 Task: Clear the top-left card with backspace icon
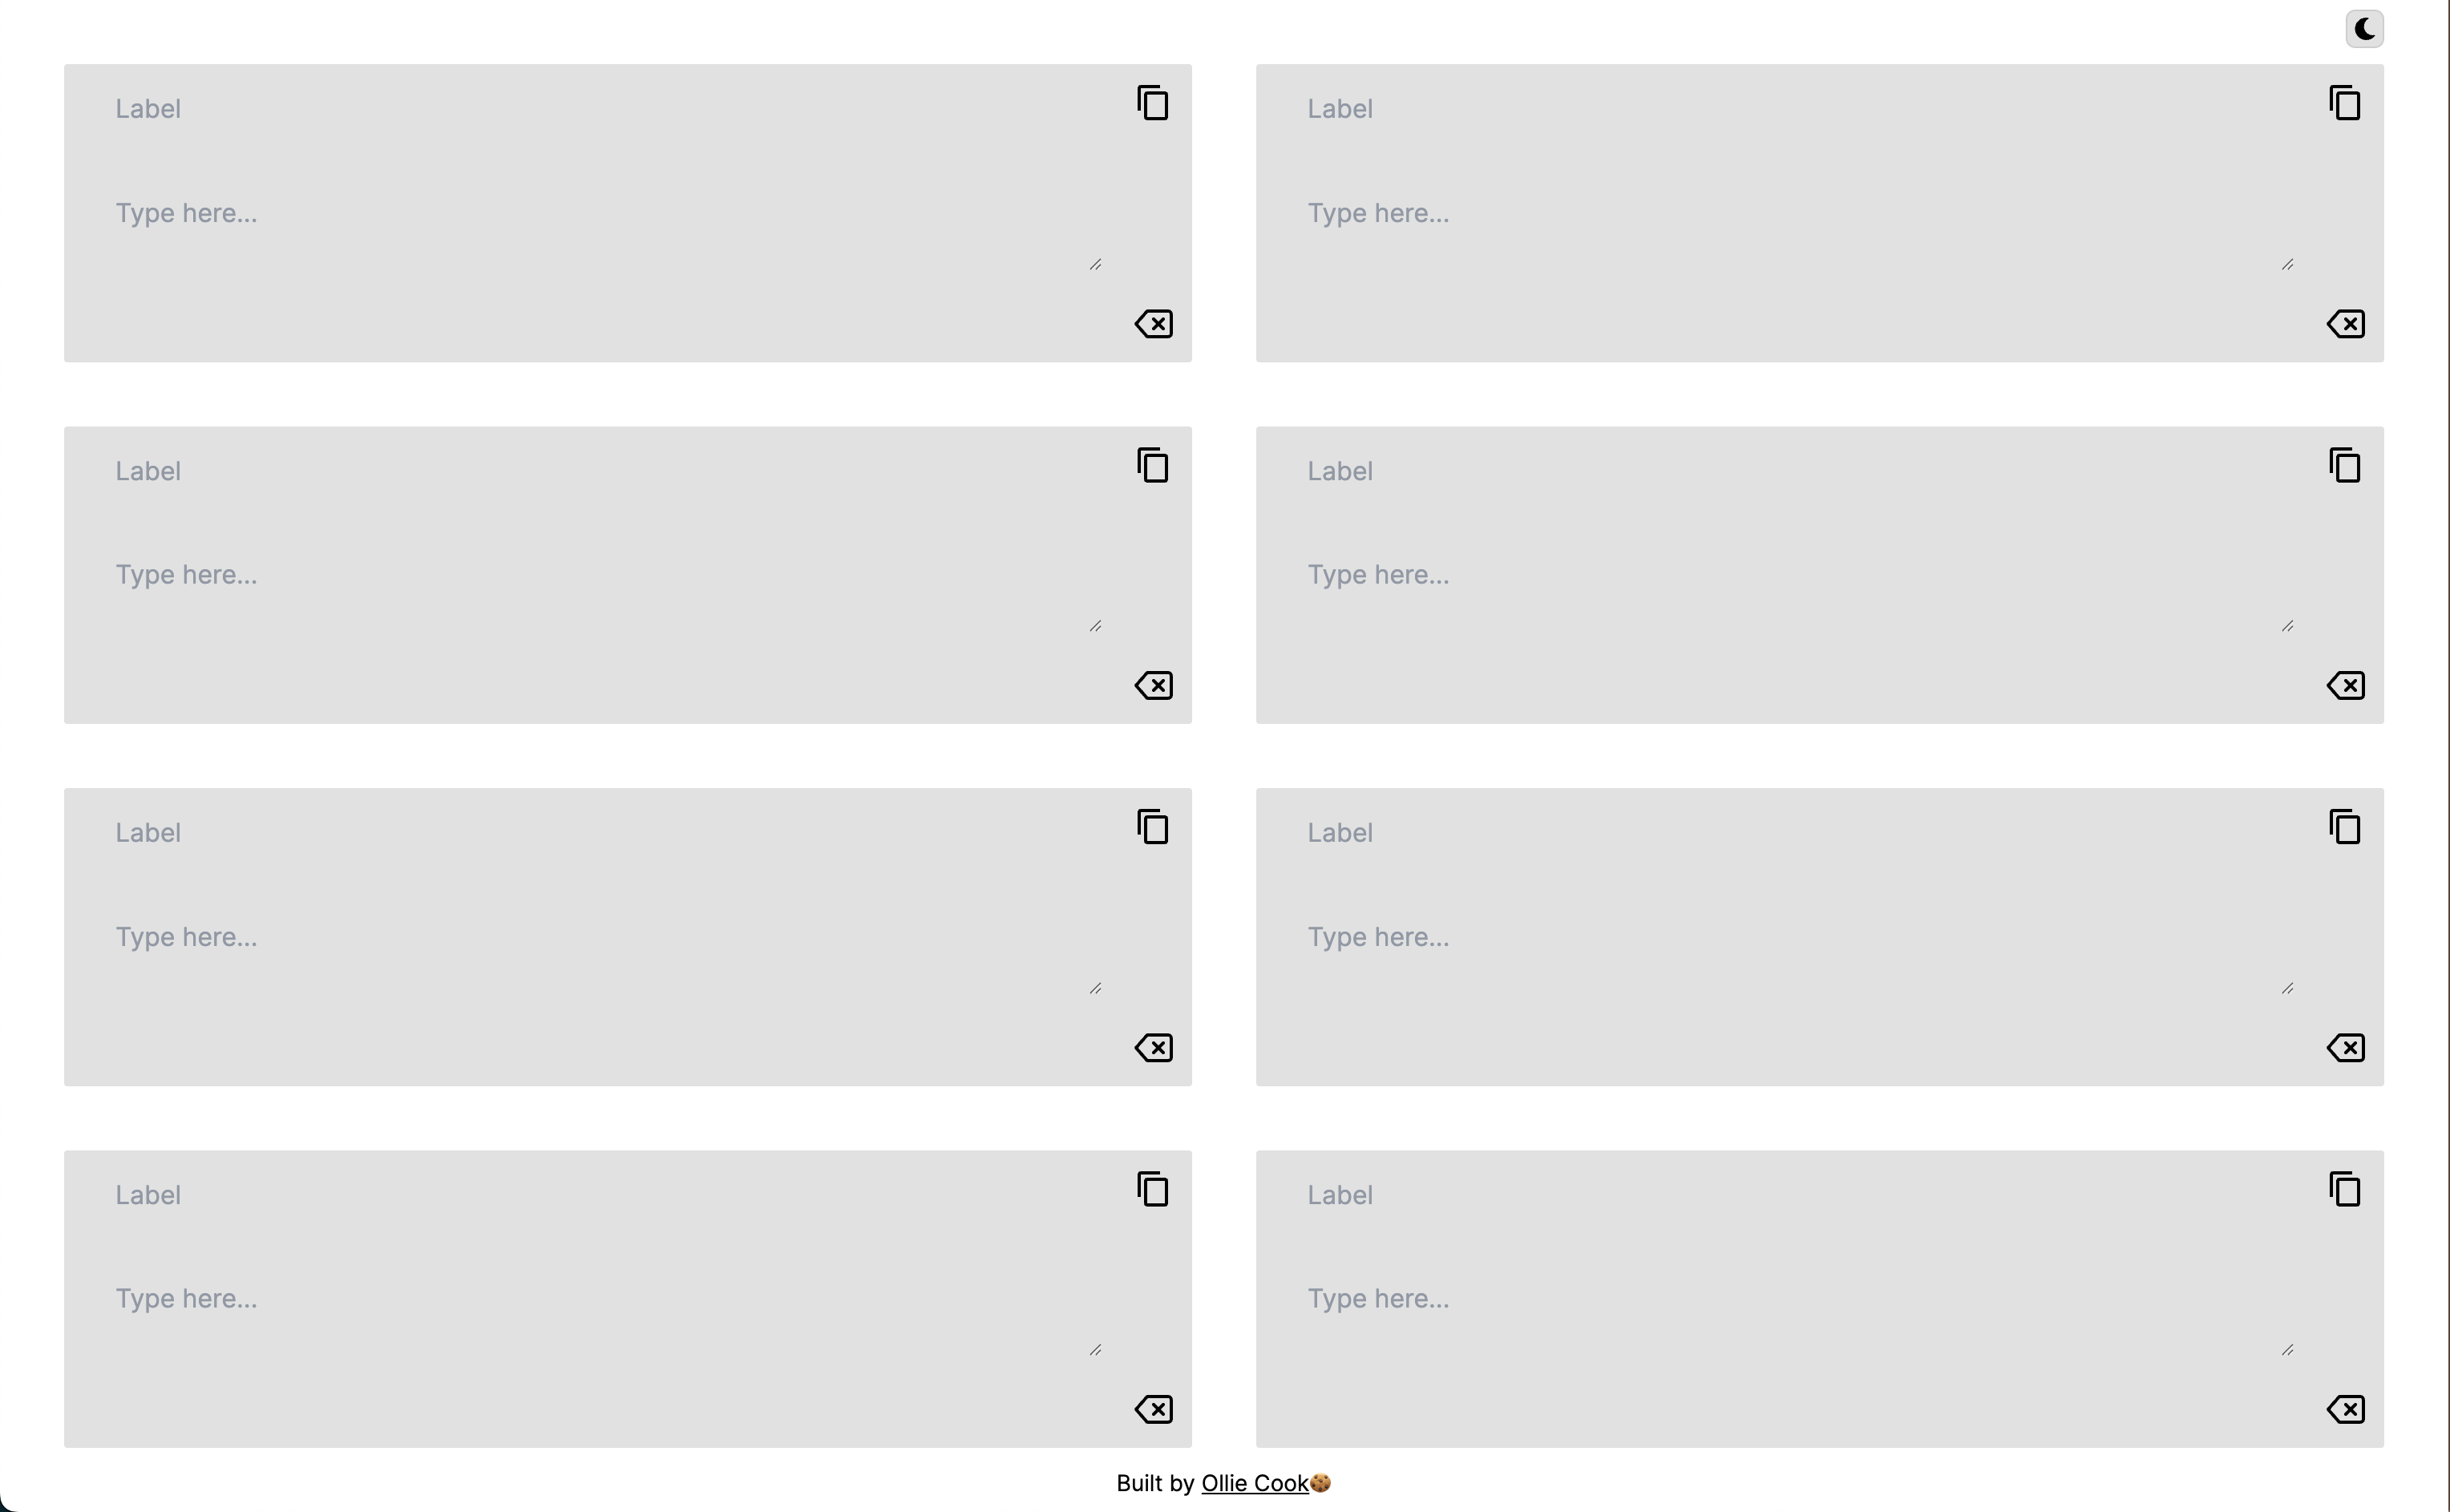point(1154,324)
